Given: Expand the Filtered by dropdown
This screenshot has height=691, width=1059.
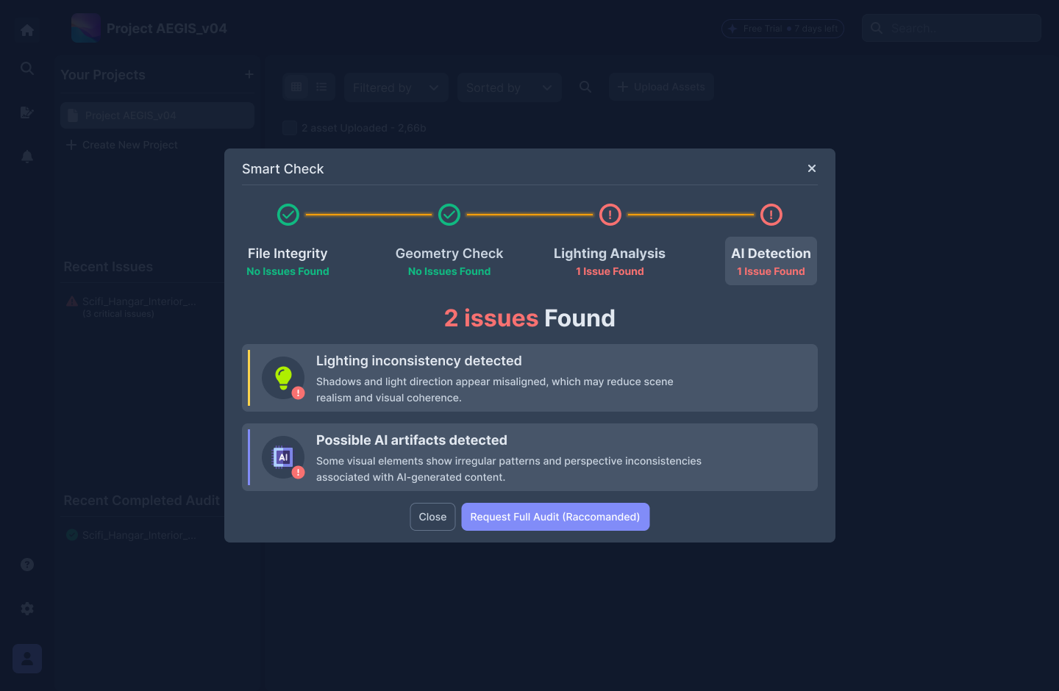Looking at the screenshot, I should coord(396,87).
